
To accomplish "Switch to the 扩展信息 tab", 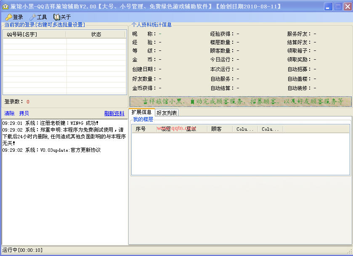I will coord(142,112).
